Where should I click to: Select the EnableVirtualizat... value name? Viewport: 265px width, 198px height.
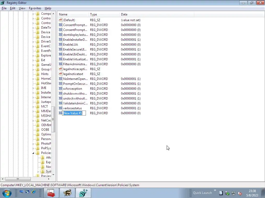76,59
